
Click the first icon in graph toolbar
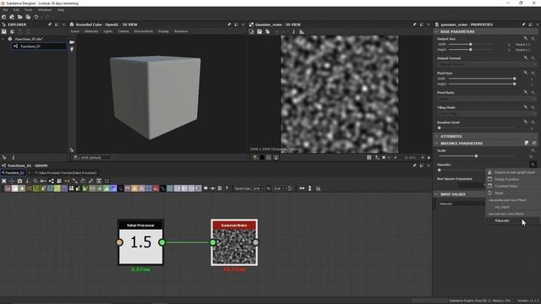(3, 181)
